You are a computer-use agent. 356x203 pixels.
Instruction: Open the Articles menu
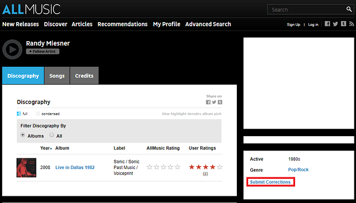pyautogui.click(x=82, y=24)
